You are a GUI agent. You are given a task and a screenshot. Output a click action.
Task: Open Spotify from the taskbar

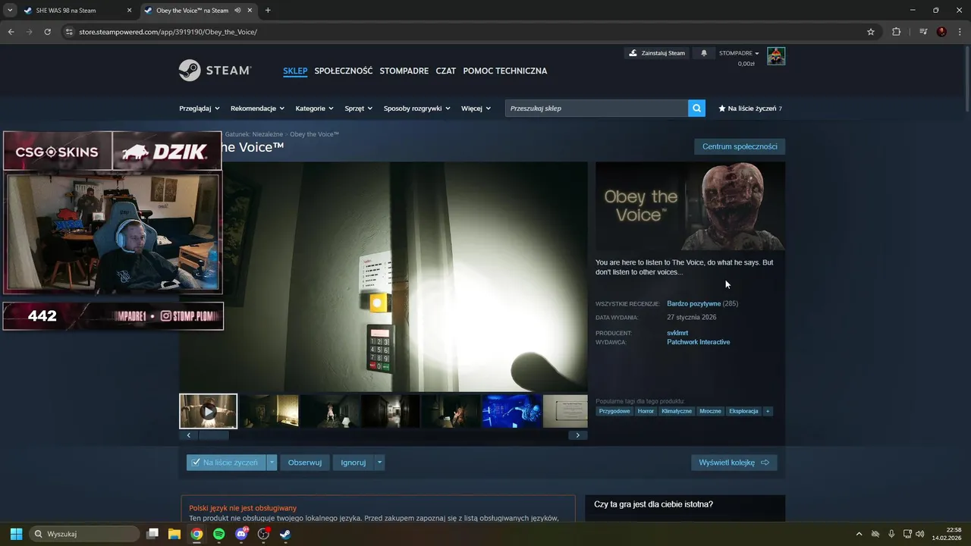[x=218, y=534]
